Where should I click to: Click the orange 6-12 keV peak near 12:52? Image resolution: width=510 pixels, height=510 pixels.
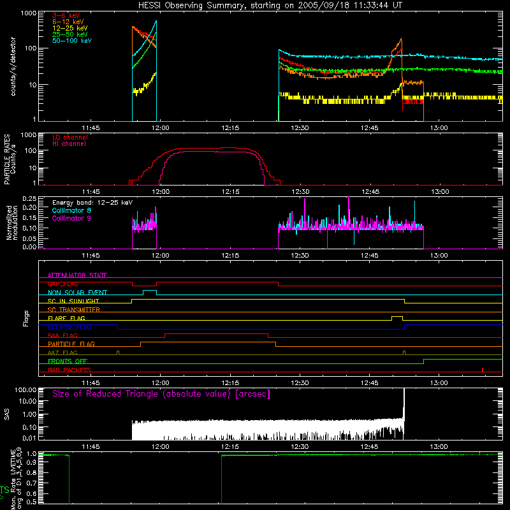point(401,39)
